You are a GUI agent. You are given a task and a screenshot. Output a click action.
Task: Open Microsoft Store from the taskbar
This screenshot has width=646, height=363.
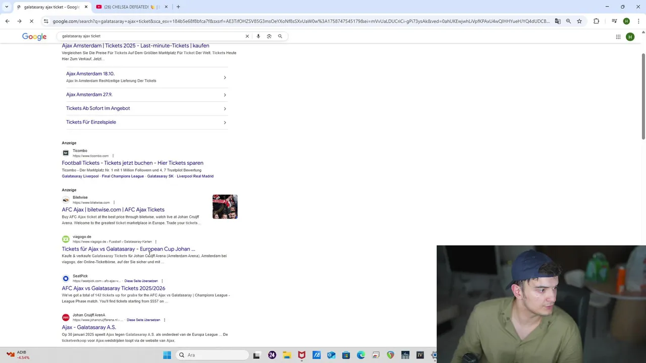[346, 355]
